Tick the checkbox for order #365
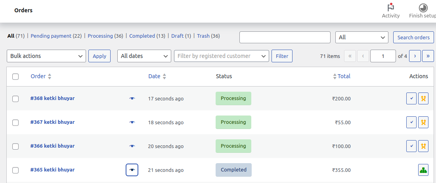The width and height of the screenshot is (436, 183). (x=15, y=170)
